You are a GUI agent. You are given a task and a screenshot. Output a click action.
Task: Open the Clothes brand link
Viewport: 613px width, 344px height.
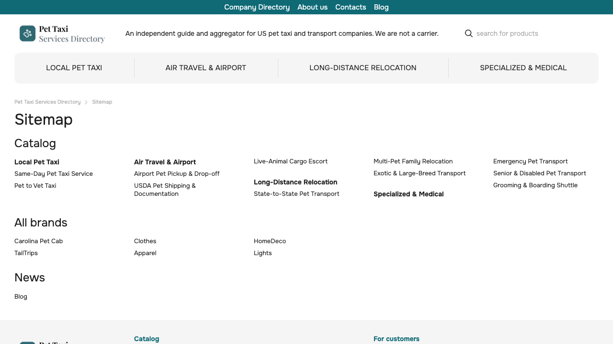pyautogui.click(x=145, y=241)
